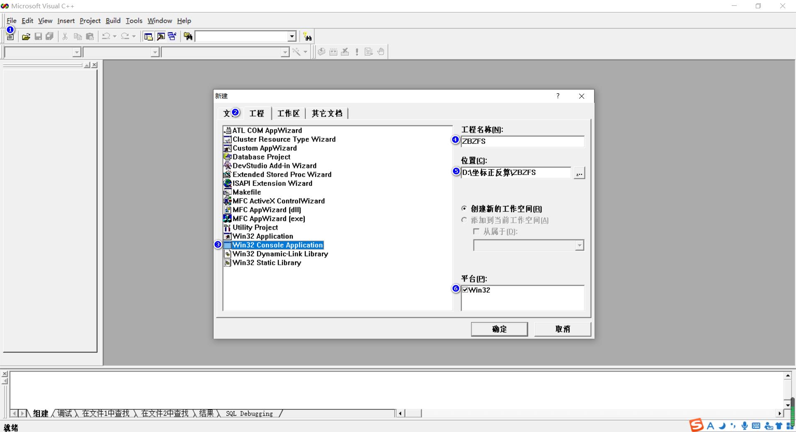Click the New Text File toolbar icon
The height and width of the screenshot is (432, 796).
click(10, 37)
